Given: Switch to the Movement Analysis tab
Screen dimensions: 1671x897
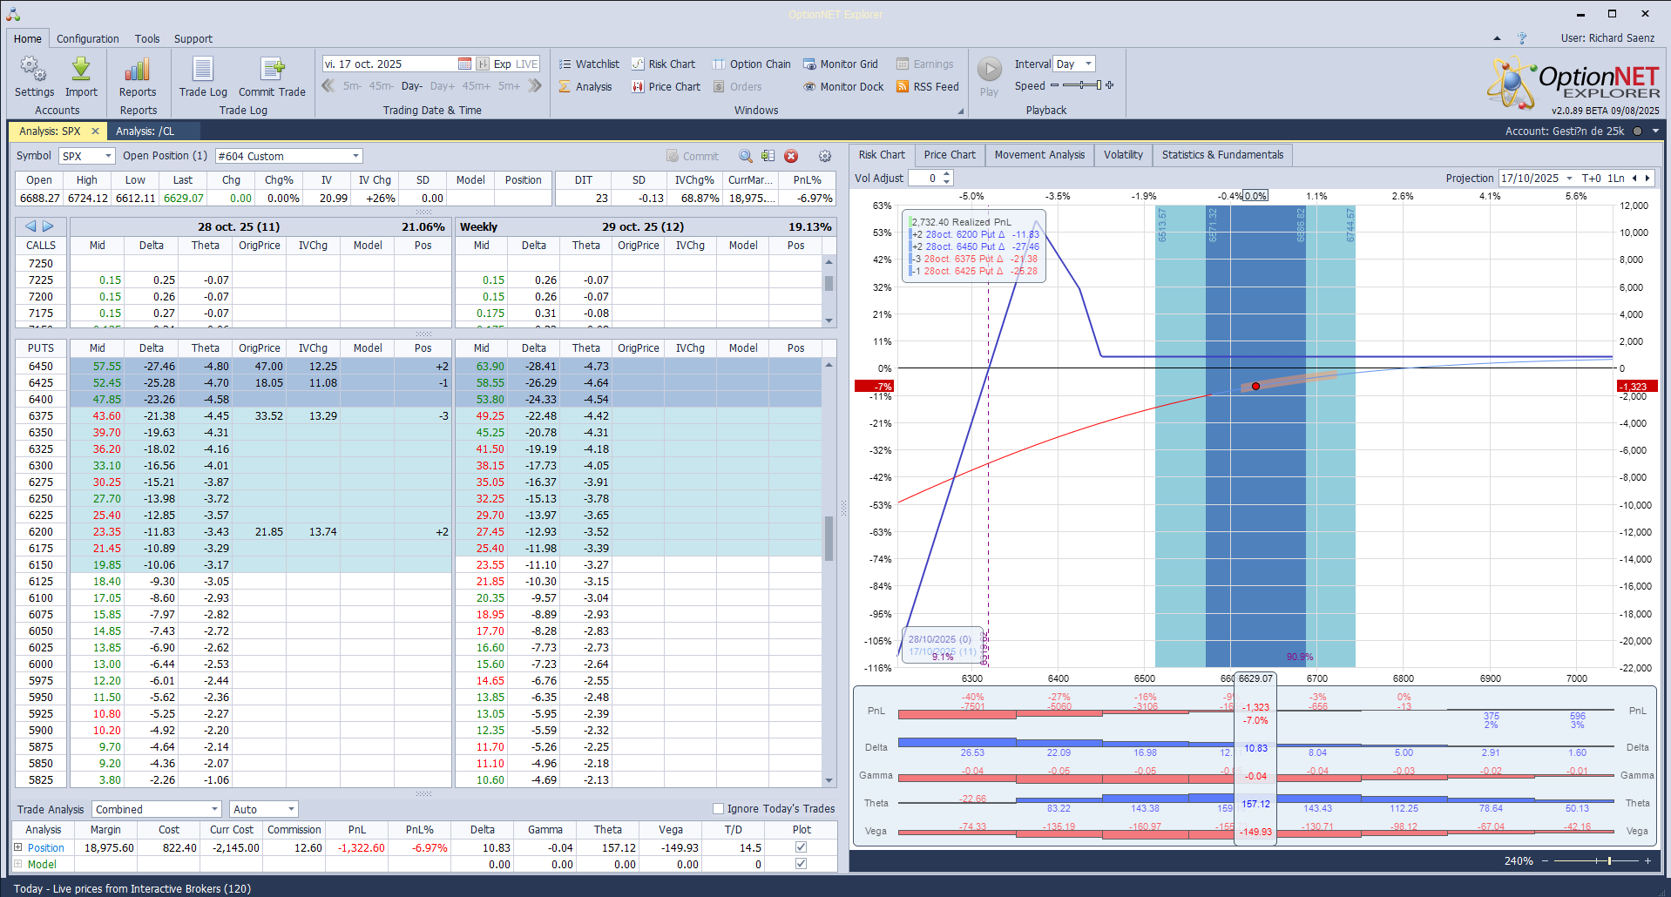Looking at the screenshot, I should pyautogui.click(x=1039, y=155).
